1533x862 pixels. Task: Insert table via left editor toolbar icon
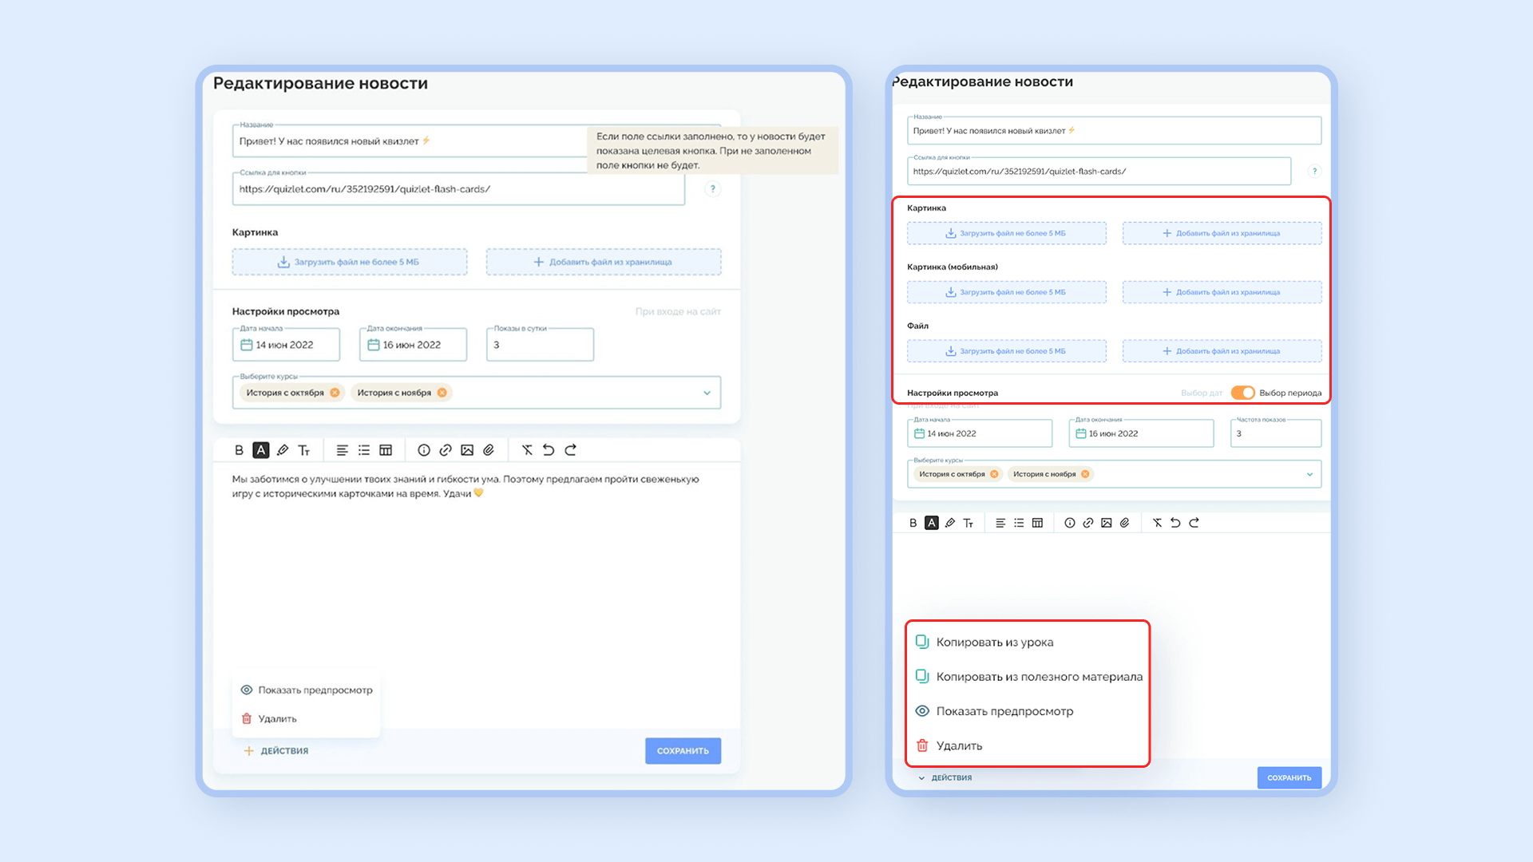(386, 450)
